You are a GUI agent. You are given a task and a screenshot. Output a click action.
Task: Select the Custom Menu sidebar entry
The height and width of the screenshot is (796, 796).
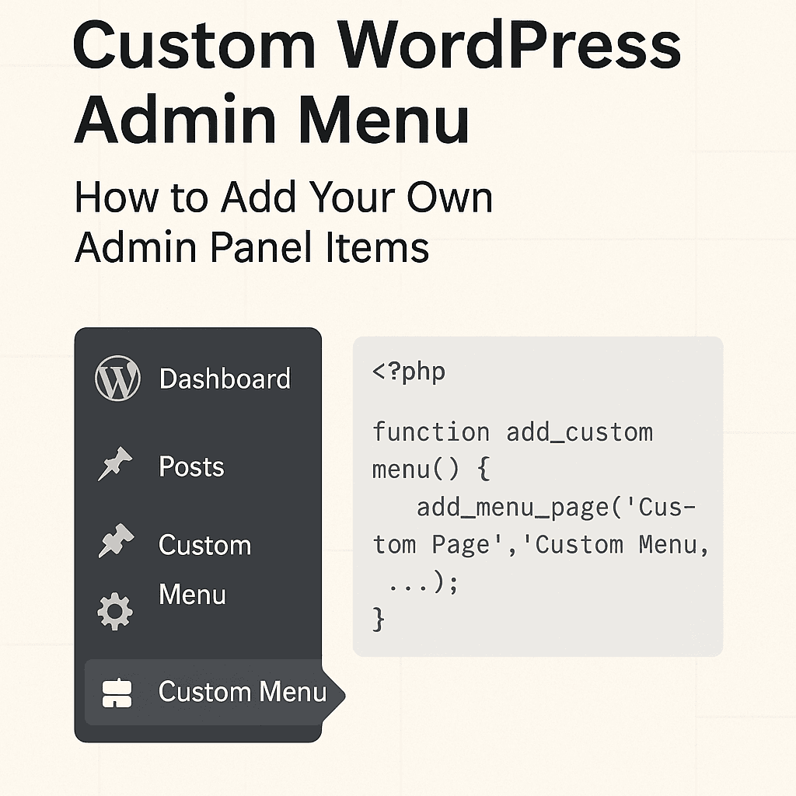pyautogui.click(x=241, y=692)
